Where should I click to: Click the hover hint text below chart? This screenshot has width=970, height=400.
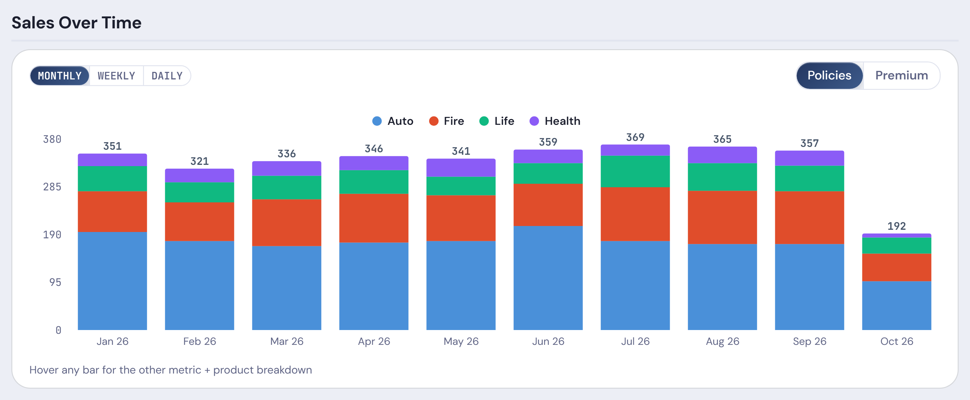[171, 370]
